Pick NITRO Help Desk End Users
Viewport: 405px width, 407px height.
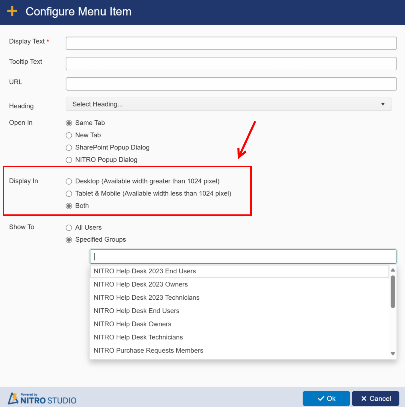point(239,311)
